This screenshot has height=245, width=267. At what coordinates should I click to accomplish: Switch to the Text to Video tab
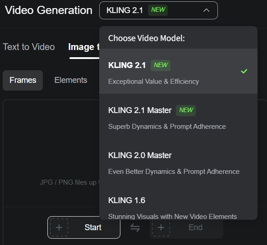[x=29, y=47]
